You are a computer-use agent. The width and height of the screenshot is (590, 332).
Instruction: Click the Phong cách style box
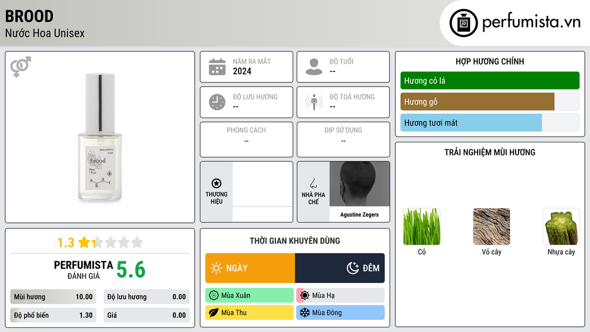pos(247,139)
